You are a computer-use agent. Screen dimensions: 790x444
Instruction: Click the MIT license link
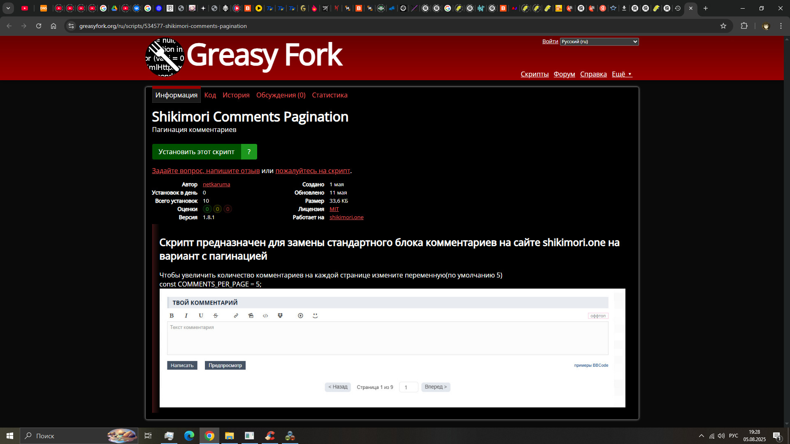[334, 209]
